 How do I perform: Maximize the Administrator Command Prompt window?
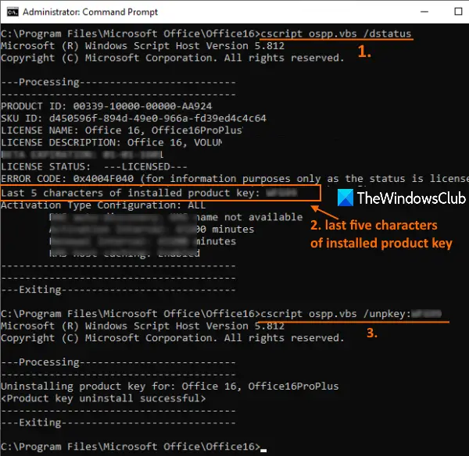(x=458, y=12)
